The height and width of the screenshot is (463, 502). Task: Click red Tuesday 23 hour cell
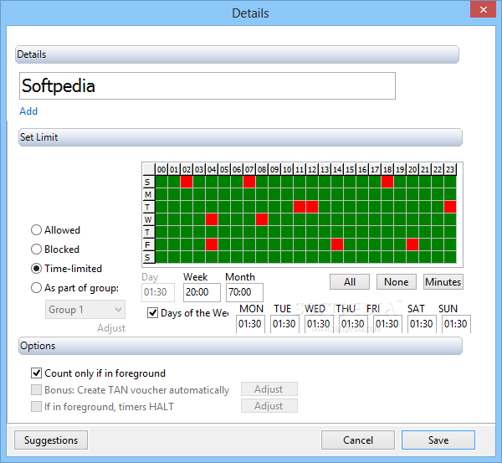(450, 207)
